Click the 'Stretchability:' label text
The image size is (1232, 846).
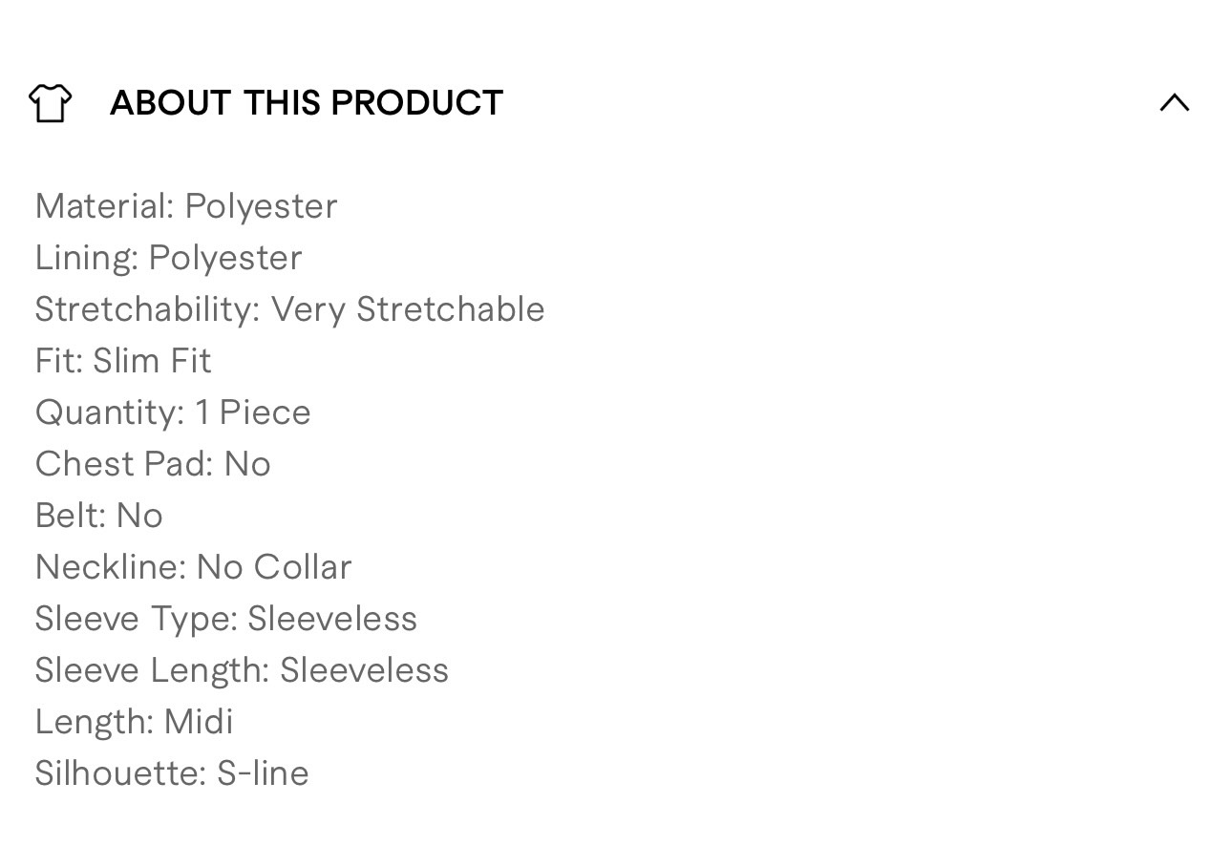pos(147,309)
